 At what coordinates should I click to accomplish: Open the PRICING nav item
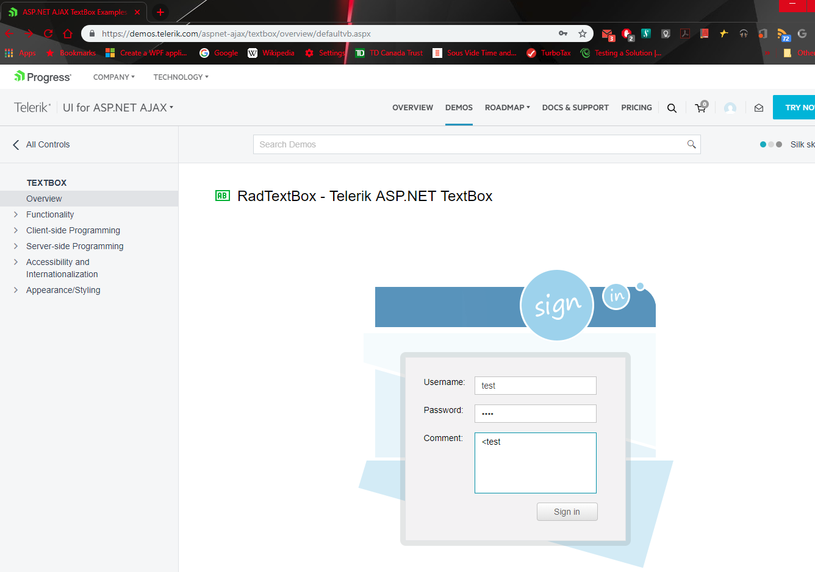(636, 108)
